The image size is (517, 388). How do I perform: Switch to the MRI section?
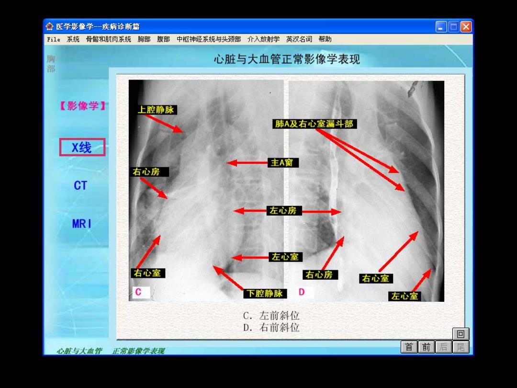81,224
